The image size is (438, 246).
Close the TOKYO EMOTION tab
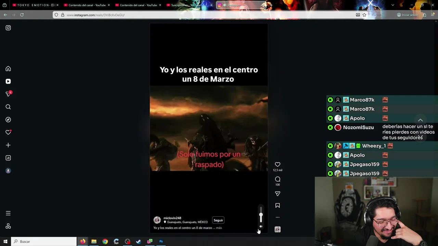57,5
